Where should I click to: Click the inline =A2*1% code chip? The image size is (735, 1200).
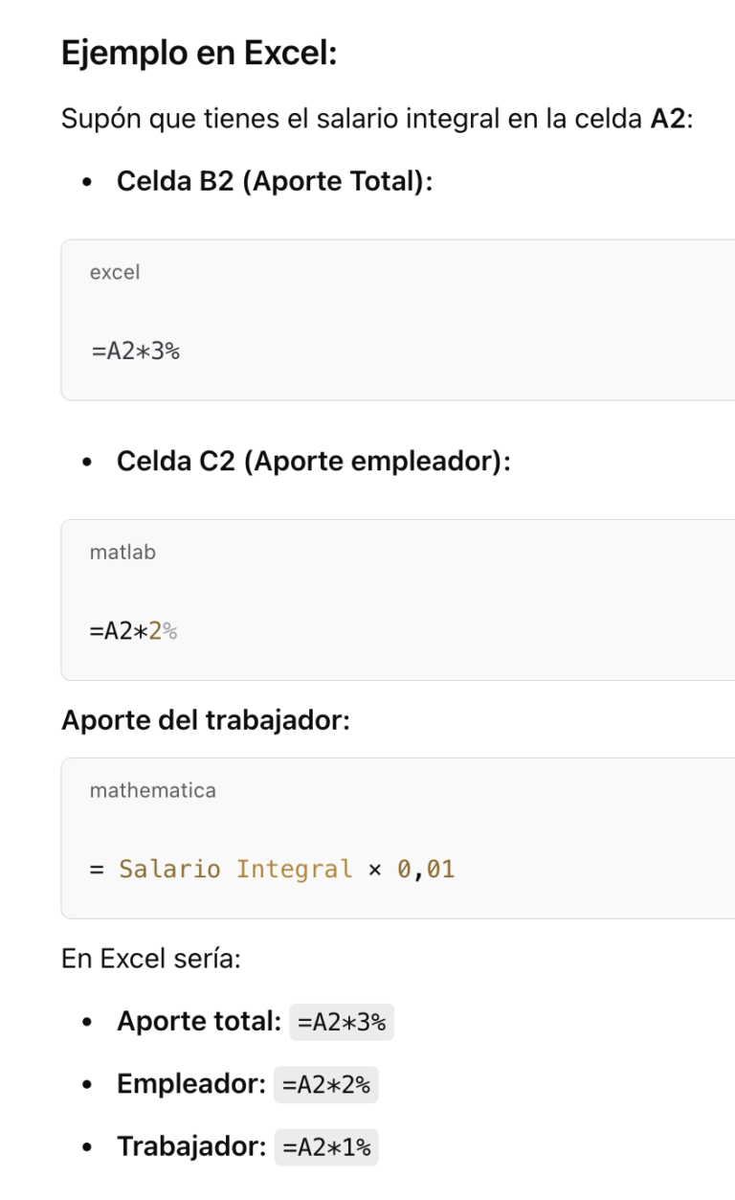point(326,1147)
